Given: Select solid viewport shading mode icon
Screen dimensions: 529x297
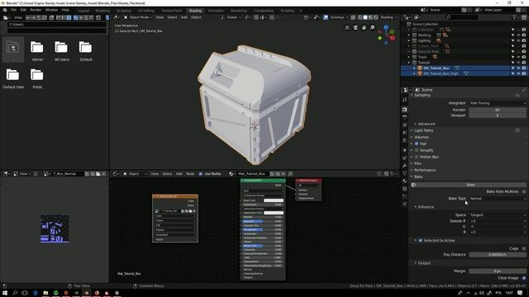Looking at the screenshot, I should [x=365, y=17].
